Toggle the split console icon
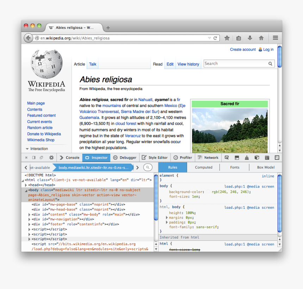The image size is (303, 289). pos(237,158)
